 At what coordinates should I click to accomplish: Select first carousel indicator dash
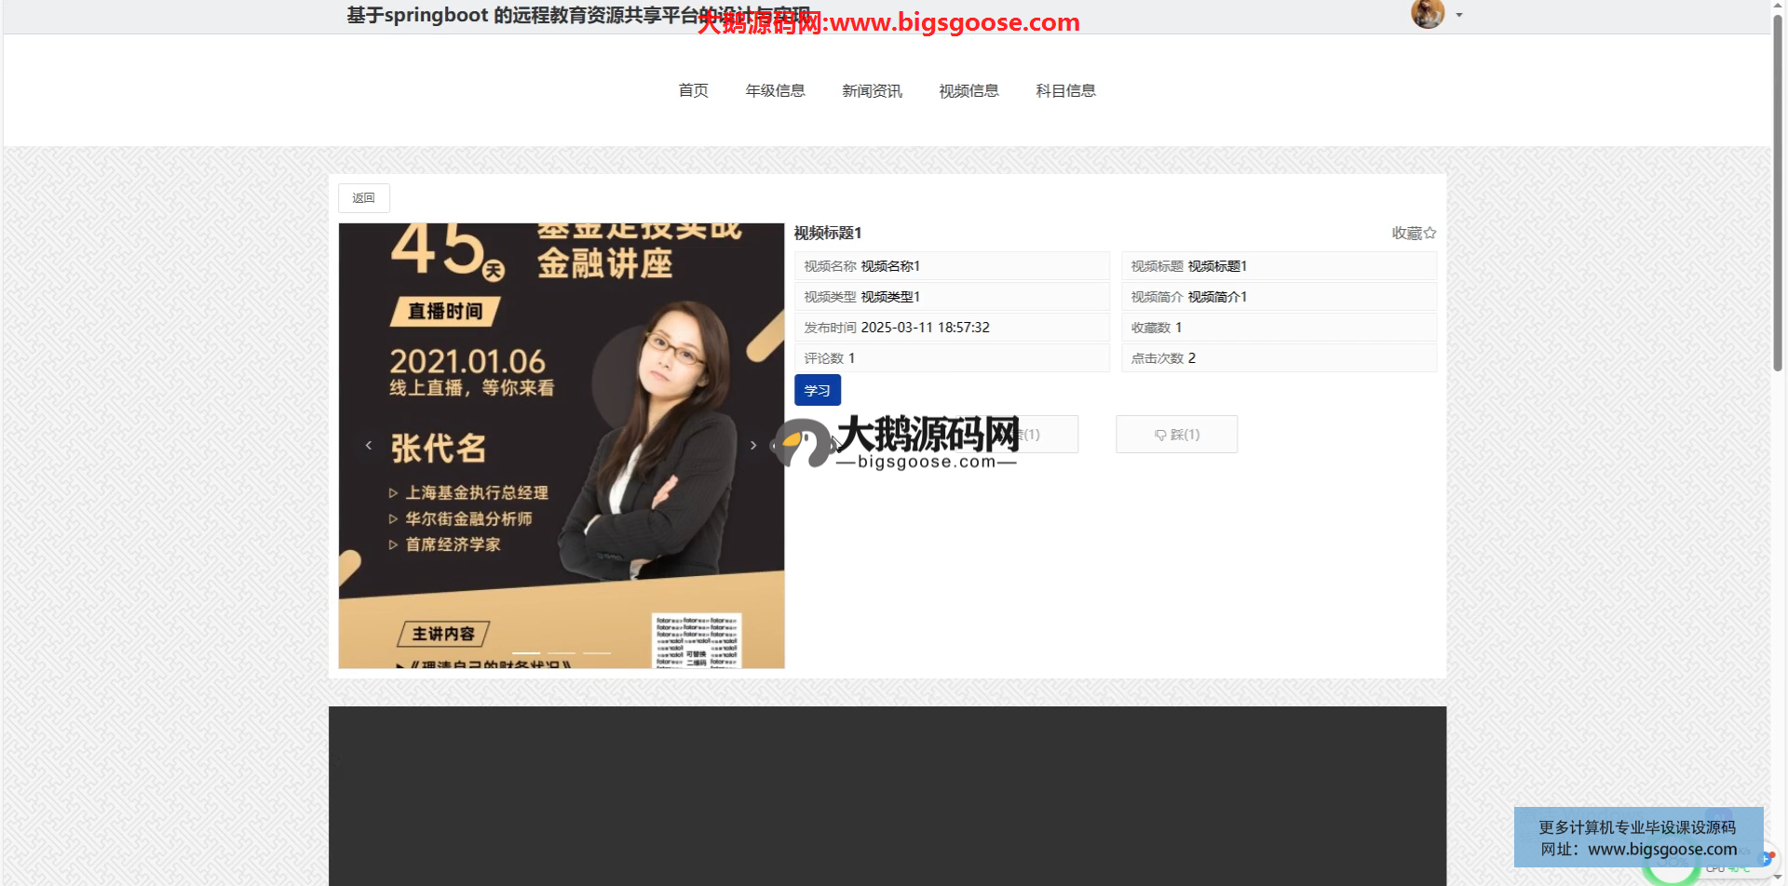(526, 653)
